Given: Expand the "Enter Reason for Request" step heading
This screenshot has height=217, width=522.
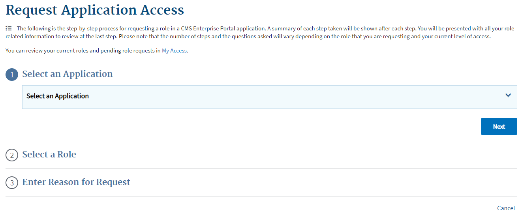Looking at the screenshot, I should pyautogui.click(x=76, y=182).
